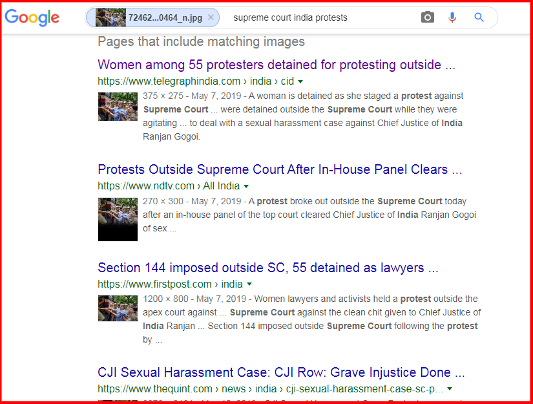Screen dimensions: 533x404
Task: Remove the uploaded image chip with X
Action: coord(211,17)
